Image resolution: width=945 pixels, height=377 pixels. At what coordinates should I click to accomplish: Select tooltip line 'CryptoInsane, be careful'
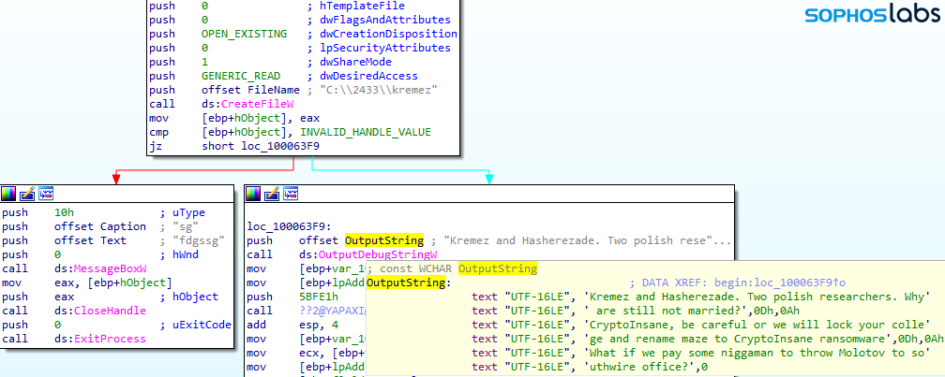click(x=701, y=325)
